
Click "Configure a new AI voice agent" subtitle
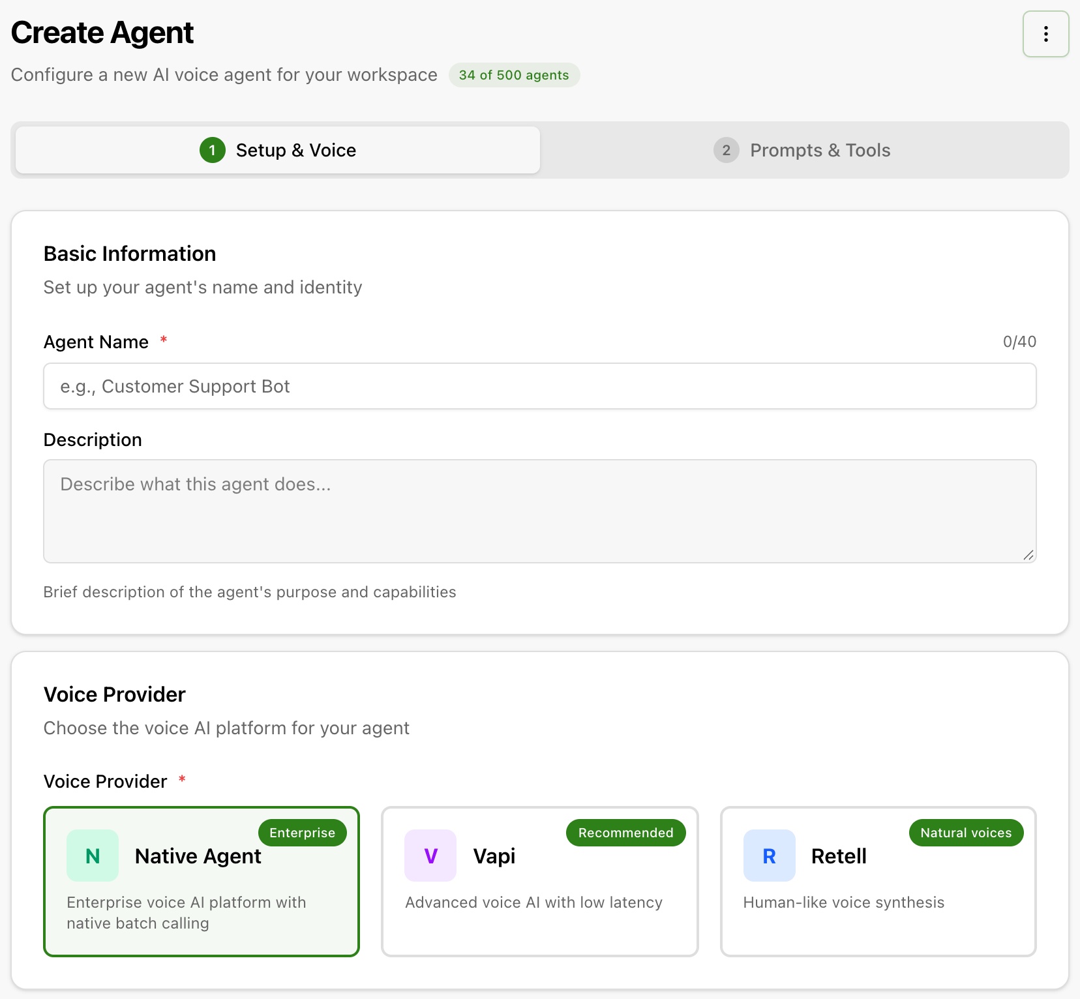(x=224, y=75)
